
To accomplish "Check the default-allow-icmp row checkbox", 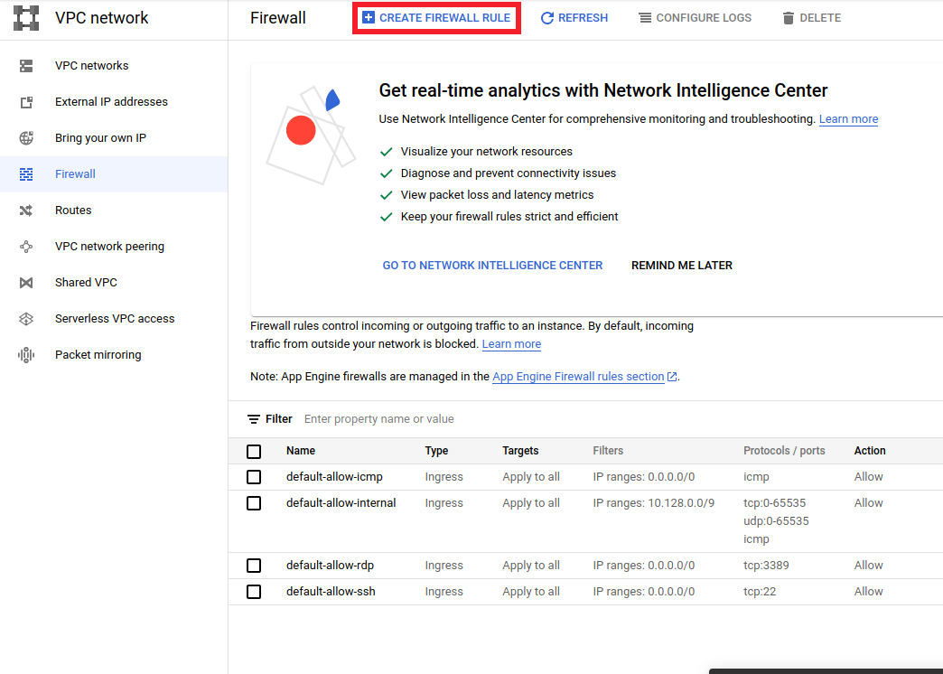I will click(254, 476).
